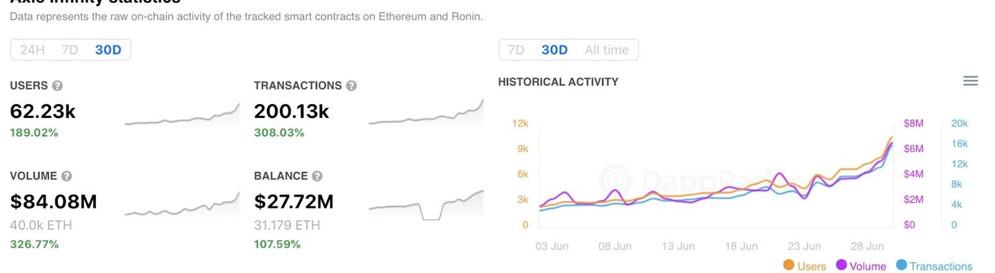995x273 pixels.
Task: Click the blue Transactions legend dot
Action: point(901,265)
